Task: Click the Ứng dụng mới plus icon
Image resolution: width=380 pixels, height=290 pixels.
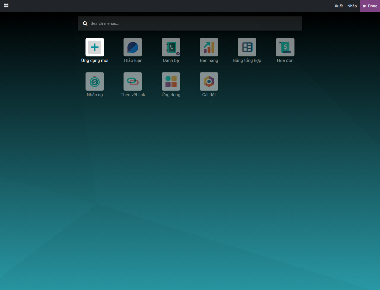Action: click(x=95, y=47)
